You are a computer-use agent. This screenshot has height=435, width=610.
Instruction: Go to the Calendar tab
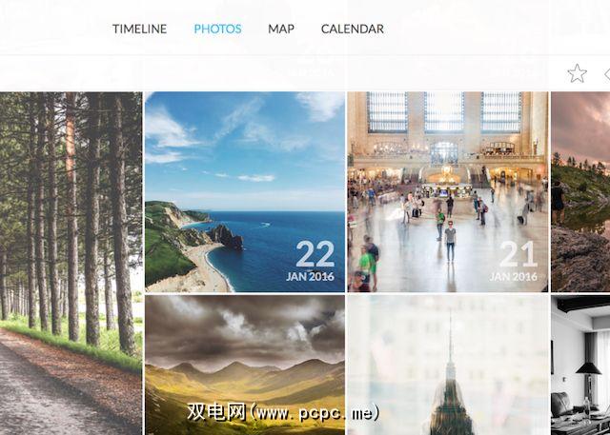[x=353, y=30]
